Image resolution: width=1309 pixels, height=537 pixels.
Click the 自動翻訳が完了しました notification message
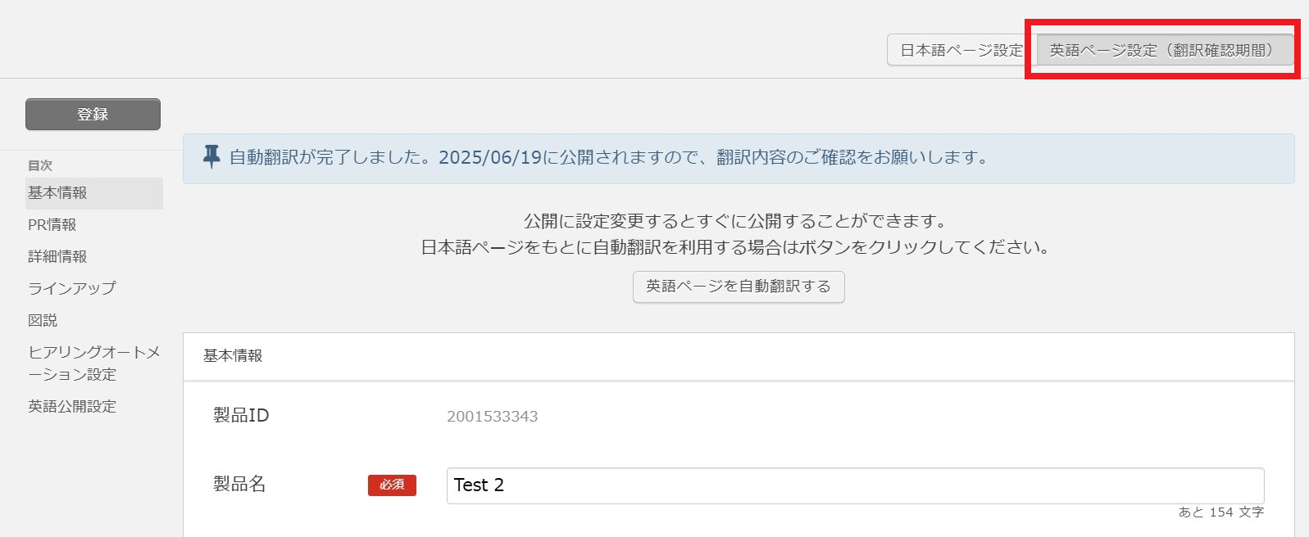click(x=608, y=157)
